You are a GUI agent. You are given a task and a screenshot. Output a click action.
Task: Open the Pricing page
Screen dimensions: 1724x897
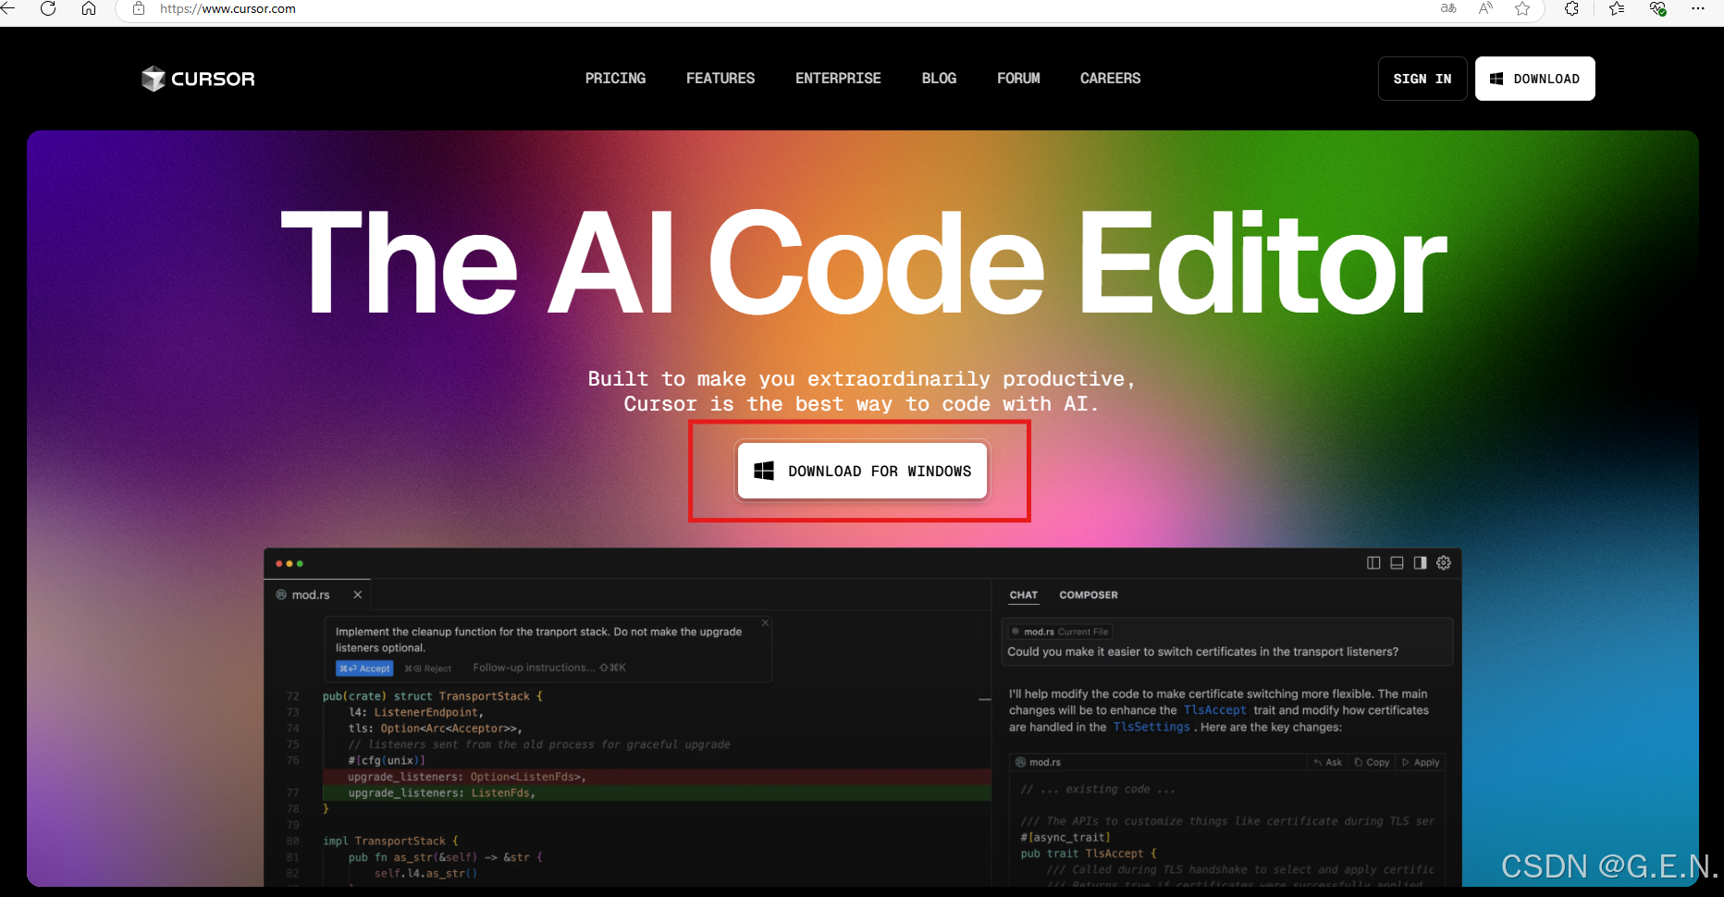pos(615,79)
